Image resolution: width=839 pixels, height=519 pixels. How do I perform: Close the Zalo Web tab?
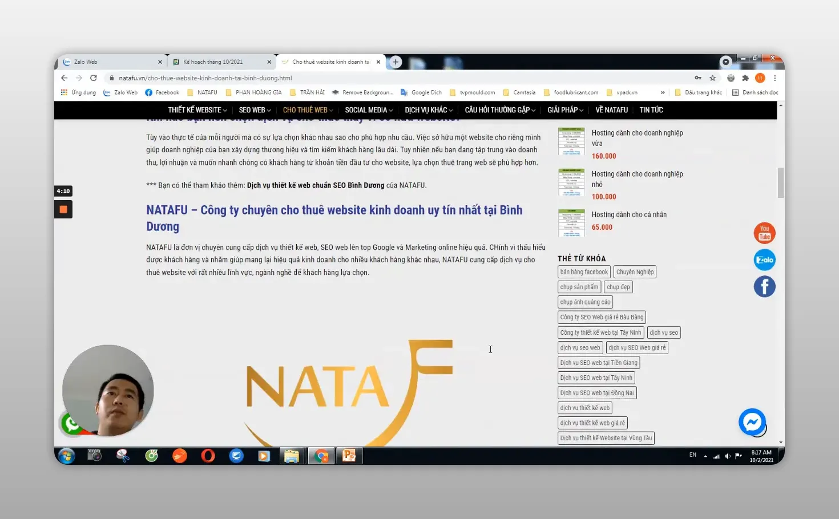click(160, 62)
